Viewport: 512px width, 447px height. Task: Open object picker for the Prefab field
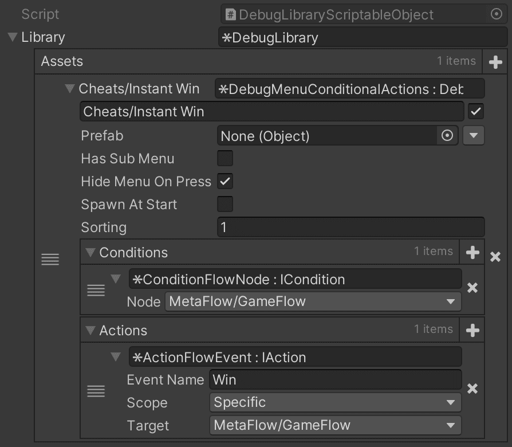[x=447, y=135]
